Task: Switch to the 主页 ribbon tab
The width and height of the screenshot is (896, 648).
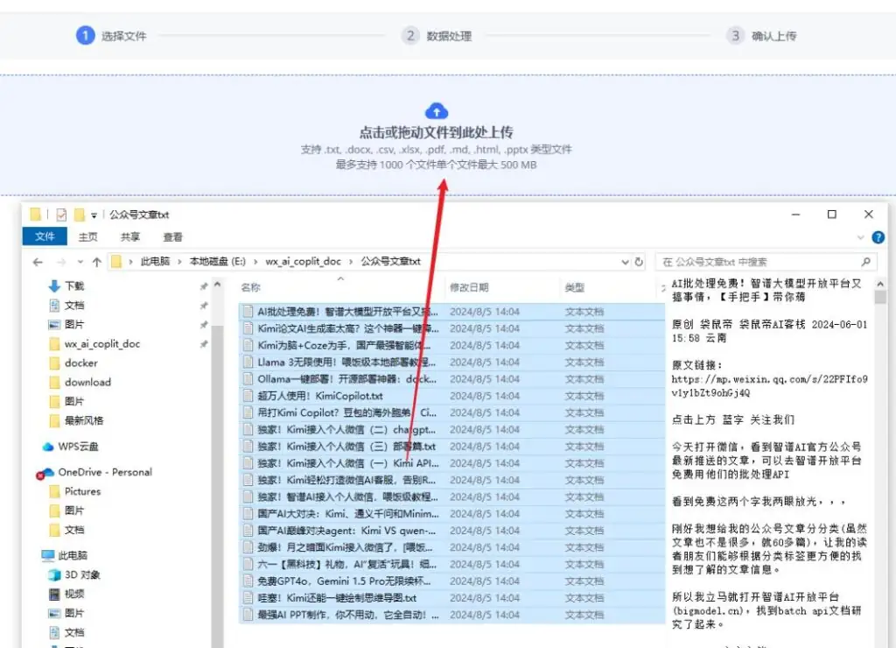Action: pos(88,236)
